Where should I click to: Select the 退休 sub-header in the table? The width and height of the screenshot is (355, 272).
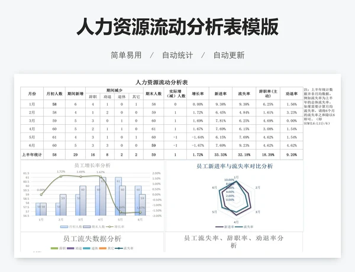121,97
